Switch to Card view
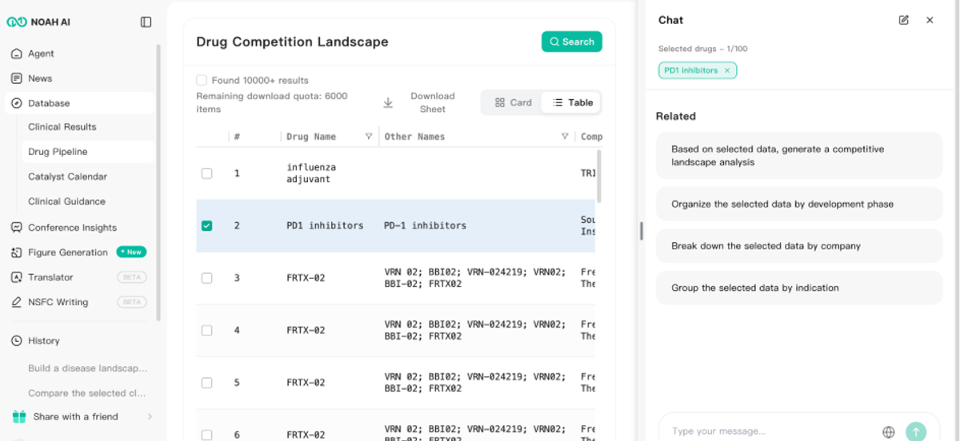This screenshot has height=441, width=960. (513, 102)
